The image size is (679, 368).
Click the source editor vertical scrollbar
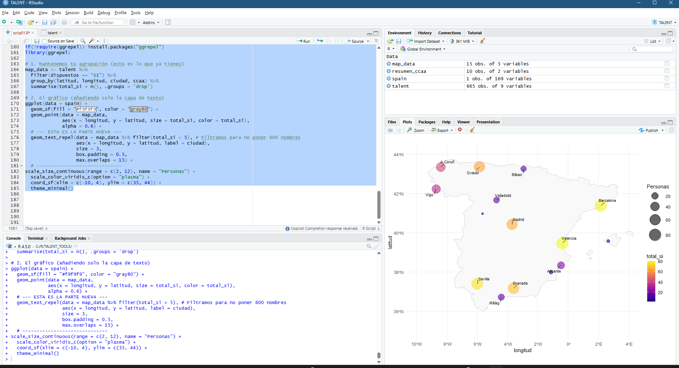[x=379, y=205]
